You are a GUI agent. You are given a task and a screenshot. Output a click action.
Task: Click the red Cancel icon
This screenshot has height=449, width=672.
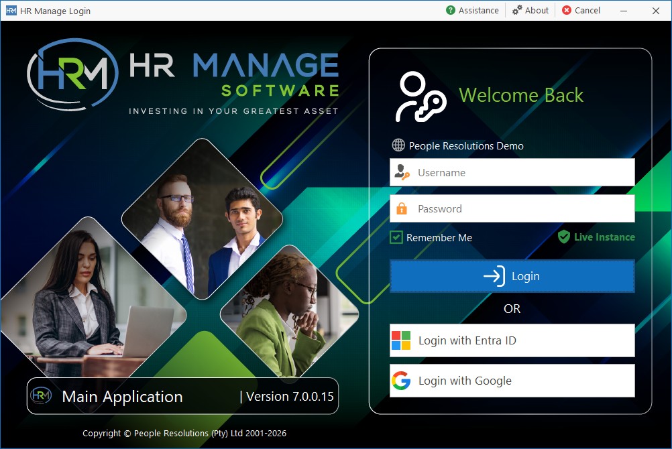567,10
